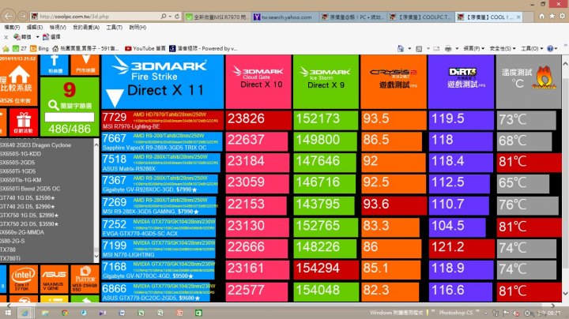
Task: Open the YouTube 首頁 favorites link
Action: point(145,48)
